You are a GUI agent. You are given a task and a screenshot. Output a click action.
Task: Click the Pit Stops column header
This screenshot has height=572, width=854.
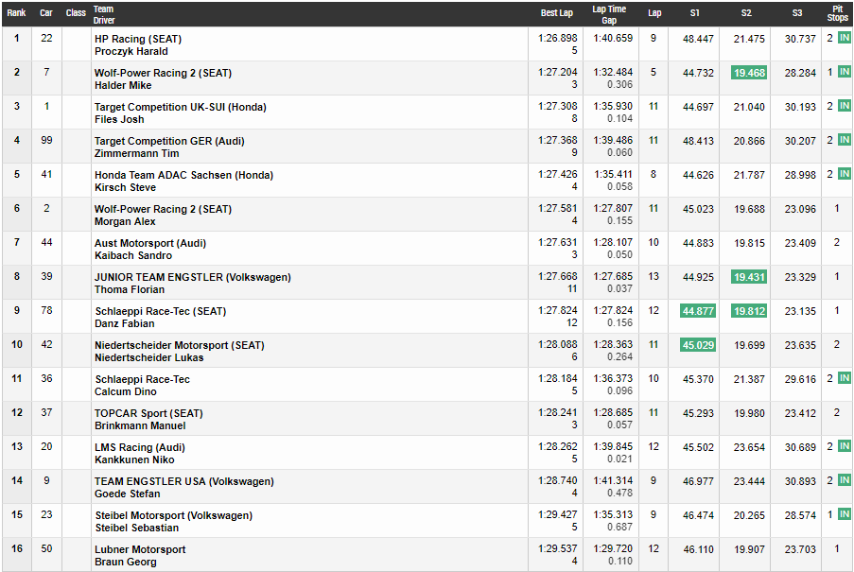click(837, 13)
